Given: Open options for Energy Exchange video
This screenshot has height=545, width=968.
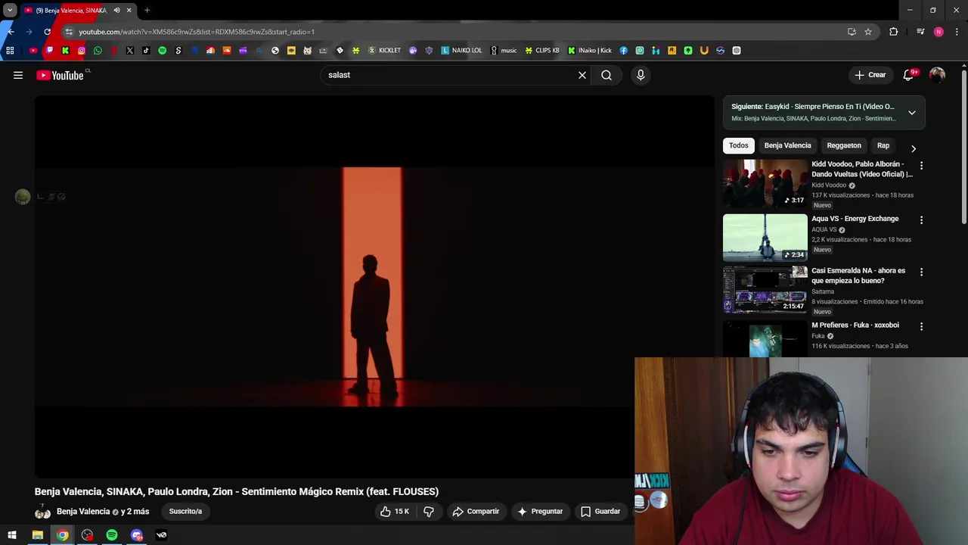Looking at the screenshot, I should pyautogui.click(x=921, y=220).
